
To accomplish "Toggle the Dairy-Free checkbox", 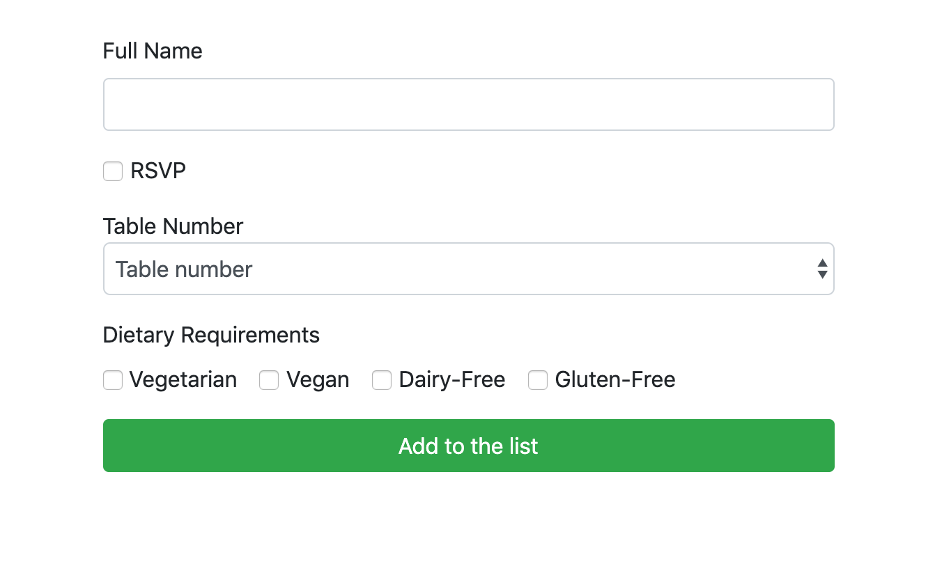I will [x=382, y=380].
